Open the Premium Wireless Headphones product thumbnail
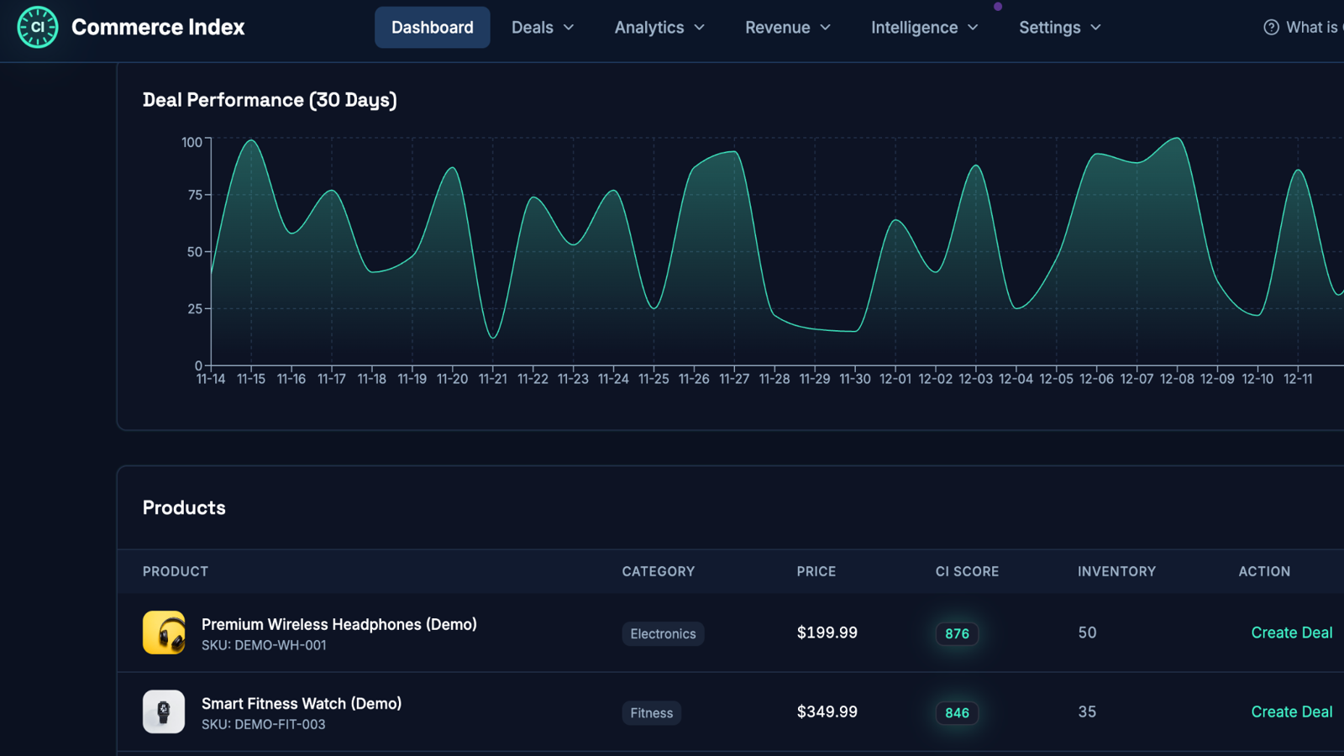 pyautogui.click(x=164, y=633)
